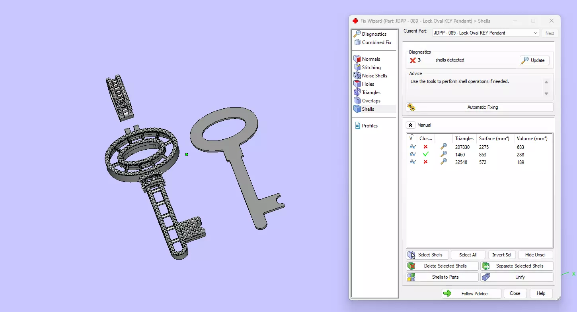Run Automatic Fixing for shells

tap(480, 107)
